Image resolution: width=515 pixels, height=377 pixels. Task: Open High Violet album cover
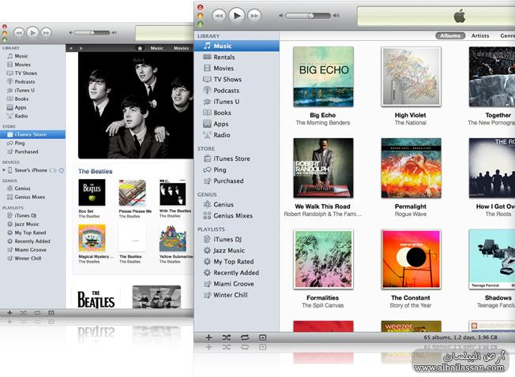(x=411, y=77)
